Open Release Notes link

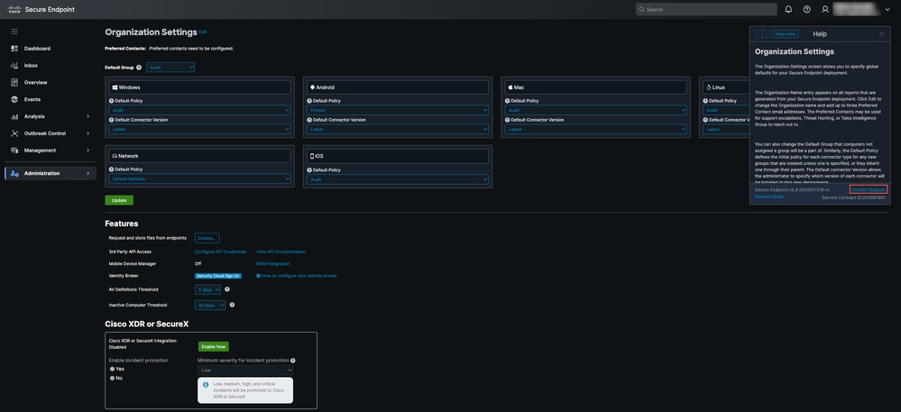coord(768,197)
